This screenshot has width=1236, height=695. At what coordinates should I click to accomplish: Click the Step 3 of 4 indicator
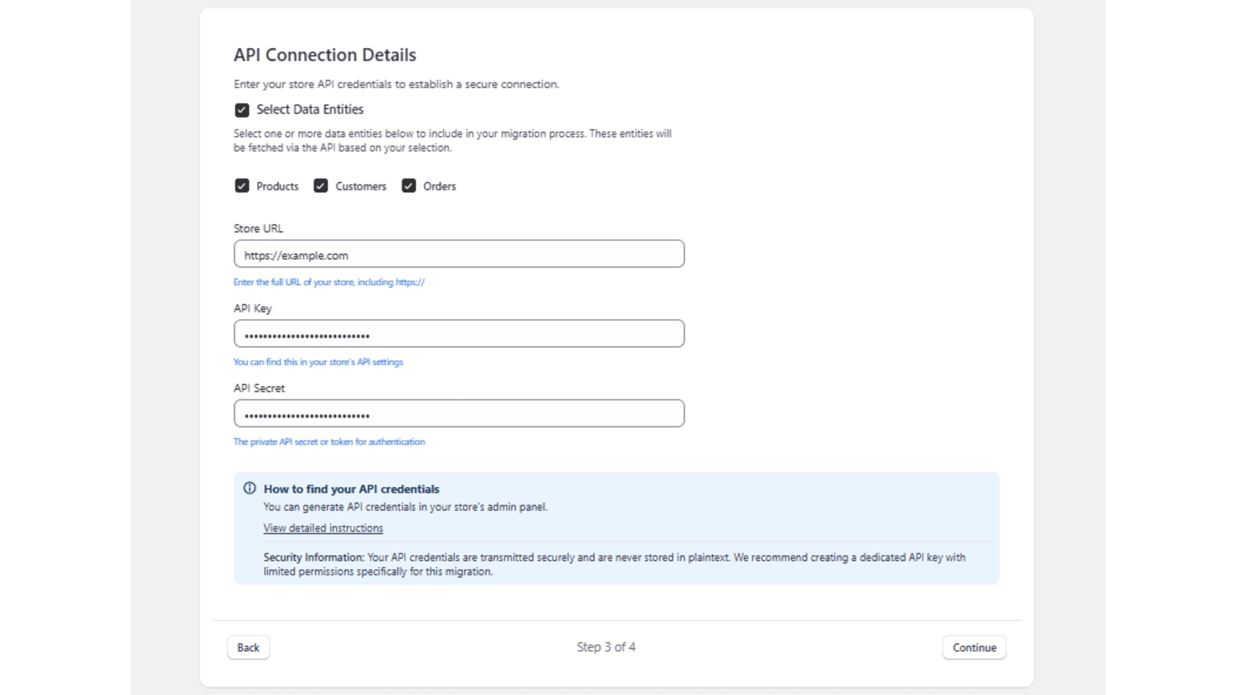606,647
